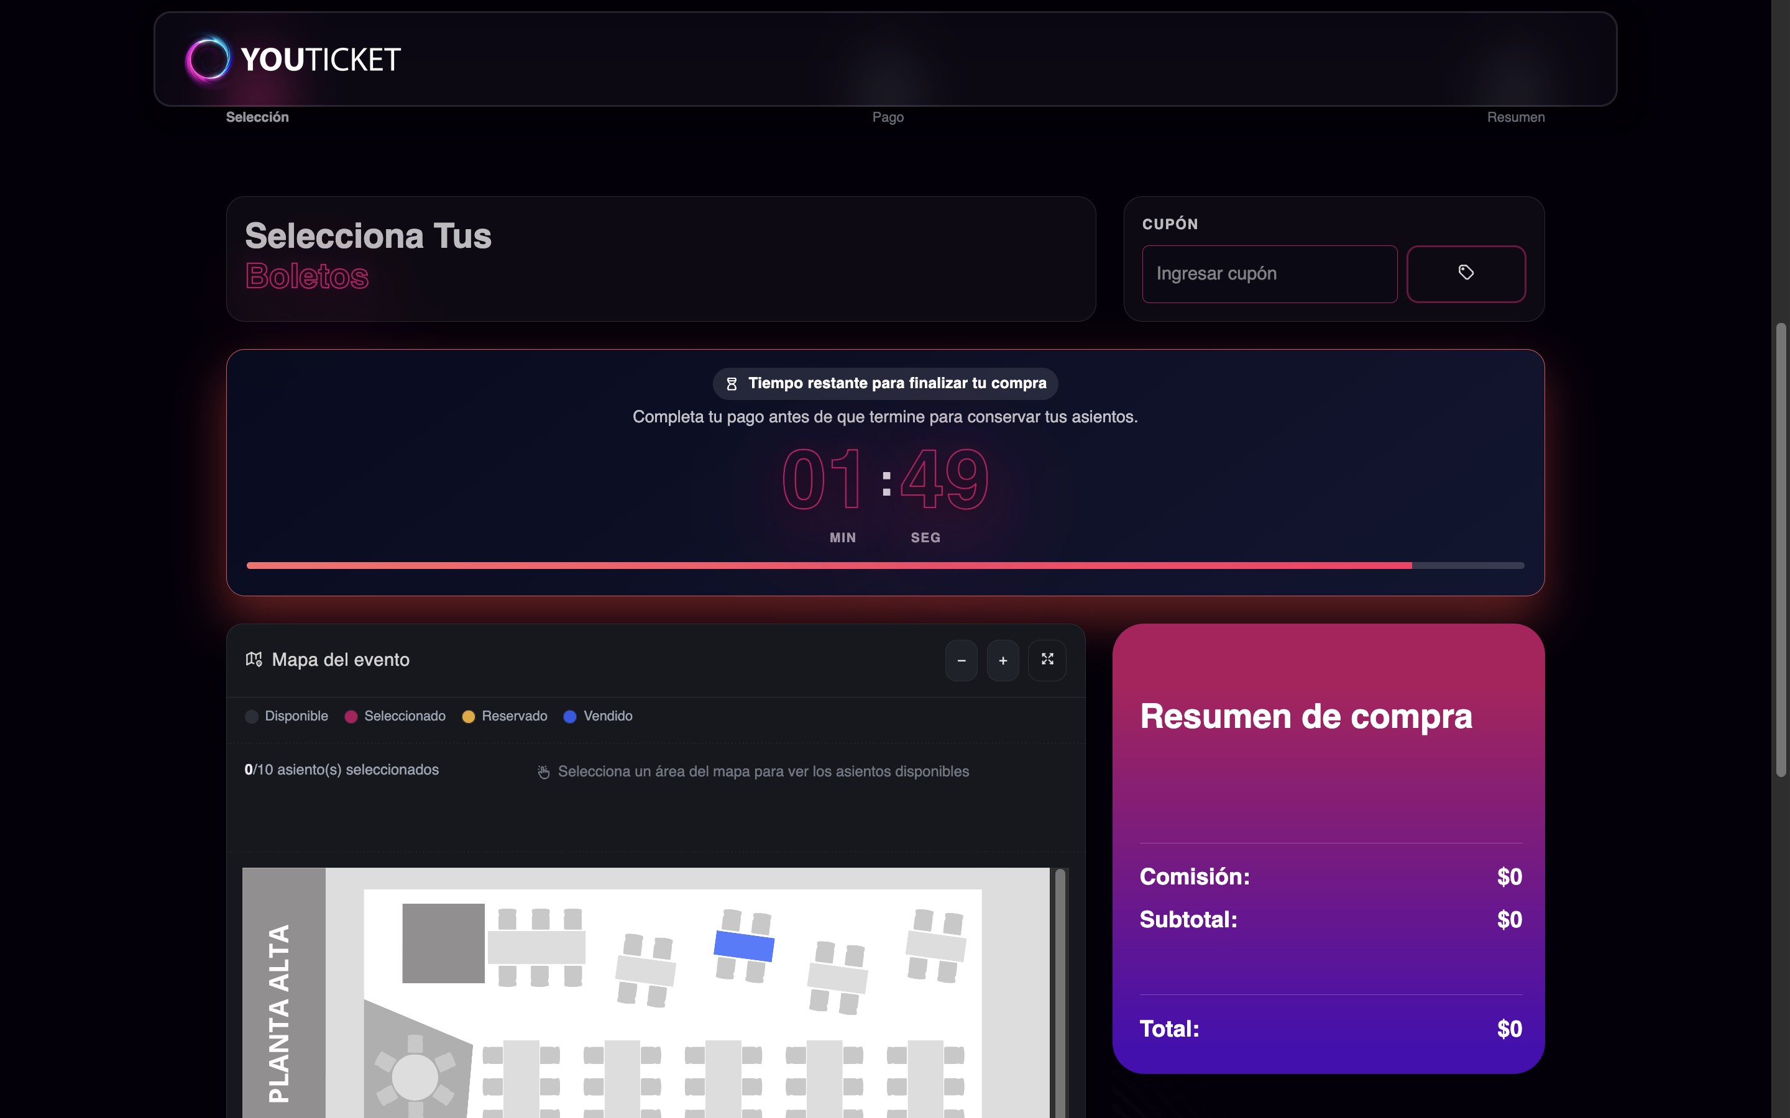This screenshot has width=1790, height=1118.
Task: Click the Total $0 amount
Action: tap(1509, 1029)
